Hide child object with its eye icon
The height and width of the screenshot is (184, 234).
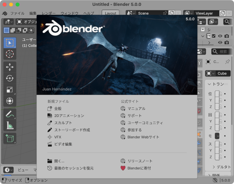[x=220, y=42]
